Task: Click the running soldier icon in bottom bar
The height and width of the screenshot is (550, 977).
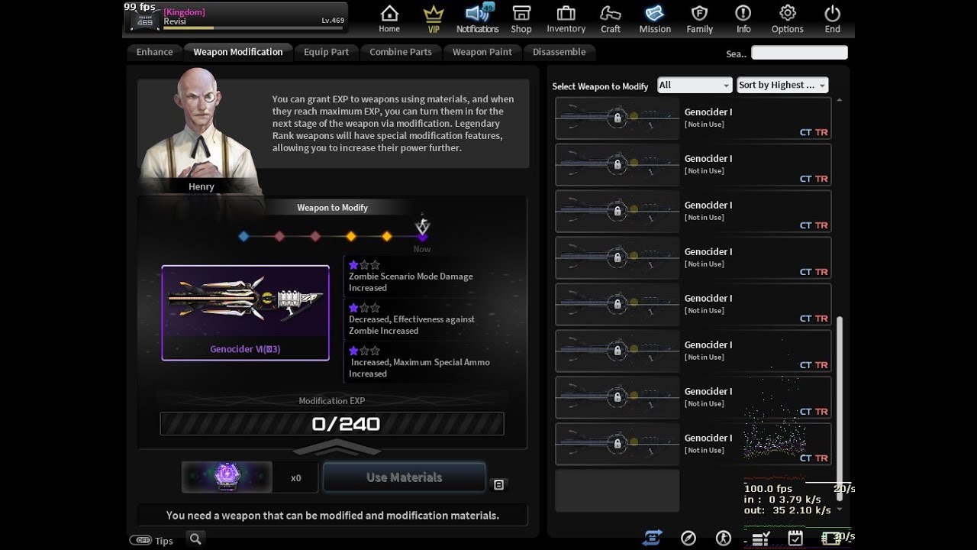Action: pyautogui.click(x=724, y=538)
